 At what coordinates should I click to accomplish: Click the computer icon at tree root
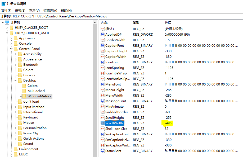click(x=7, y=22)
